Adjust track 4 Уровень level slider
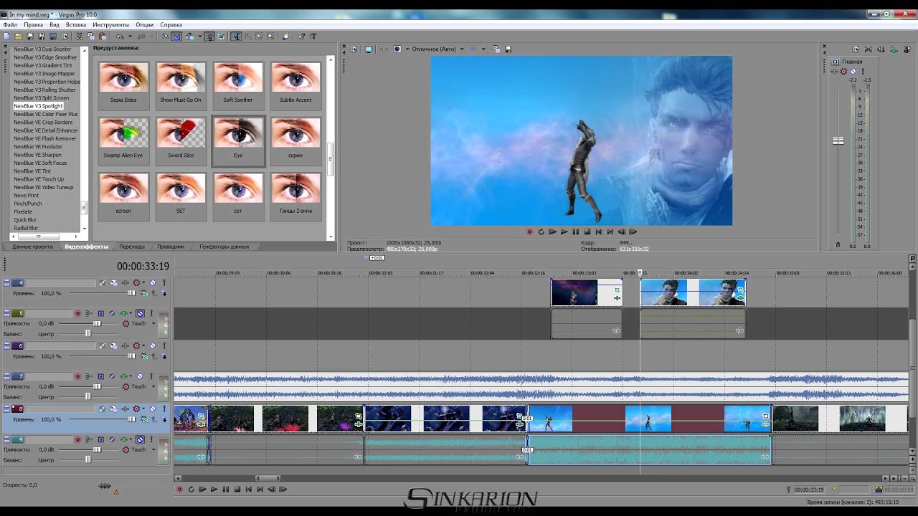Viewport: 918px width, 516px height. pos(131,293)
